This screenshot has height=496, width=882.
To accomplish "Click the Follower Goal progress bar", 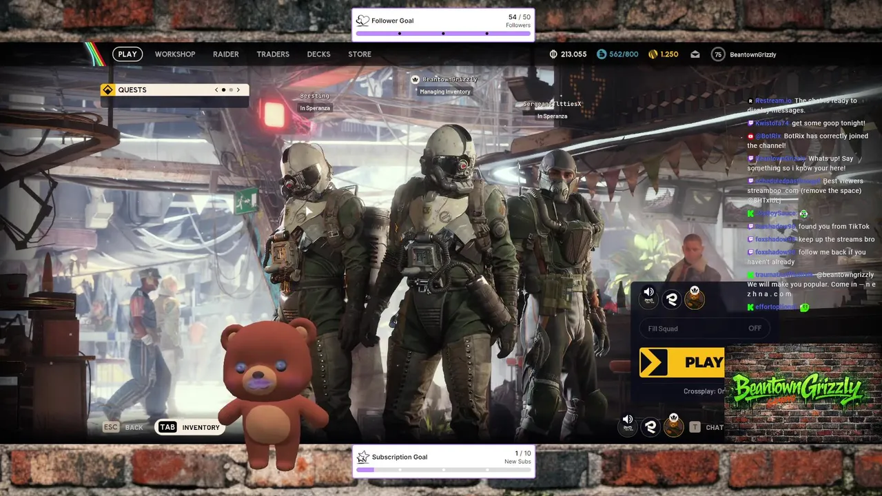I will click(x=443, y=33).
